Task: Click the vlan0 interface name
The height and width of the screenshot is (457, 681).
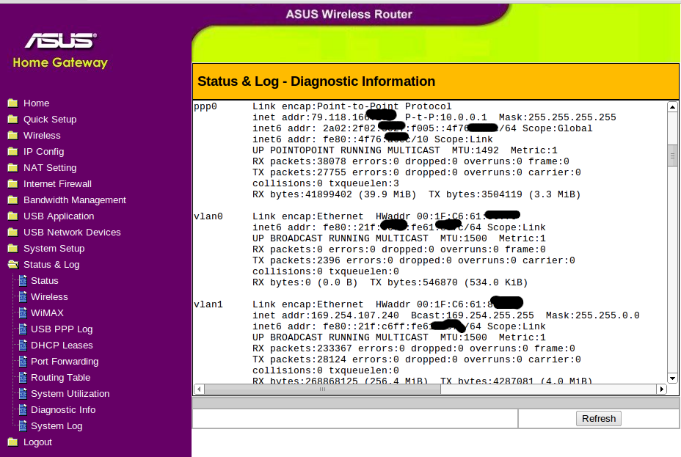Action: click(208, 216)
